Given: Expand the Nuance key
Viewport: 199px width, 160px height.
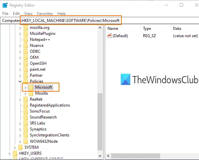Looking at the screenshot, I should click(20, 46).
